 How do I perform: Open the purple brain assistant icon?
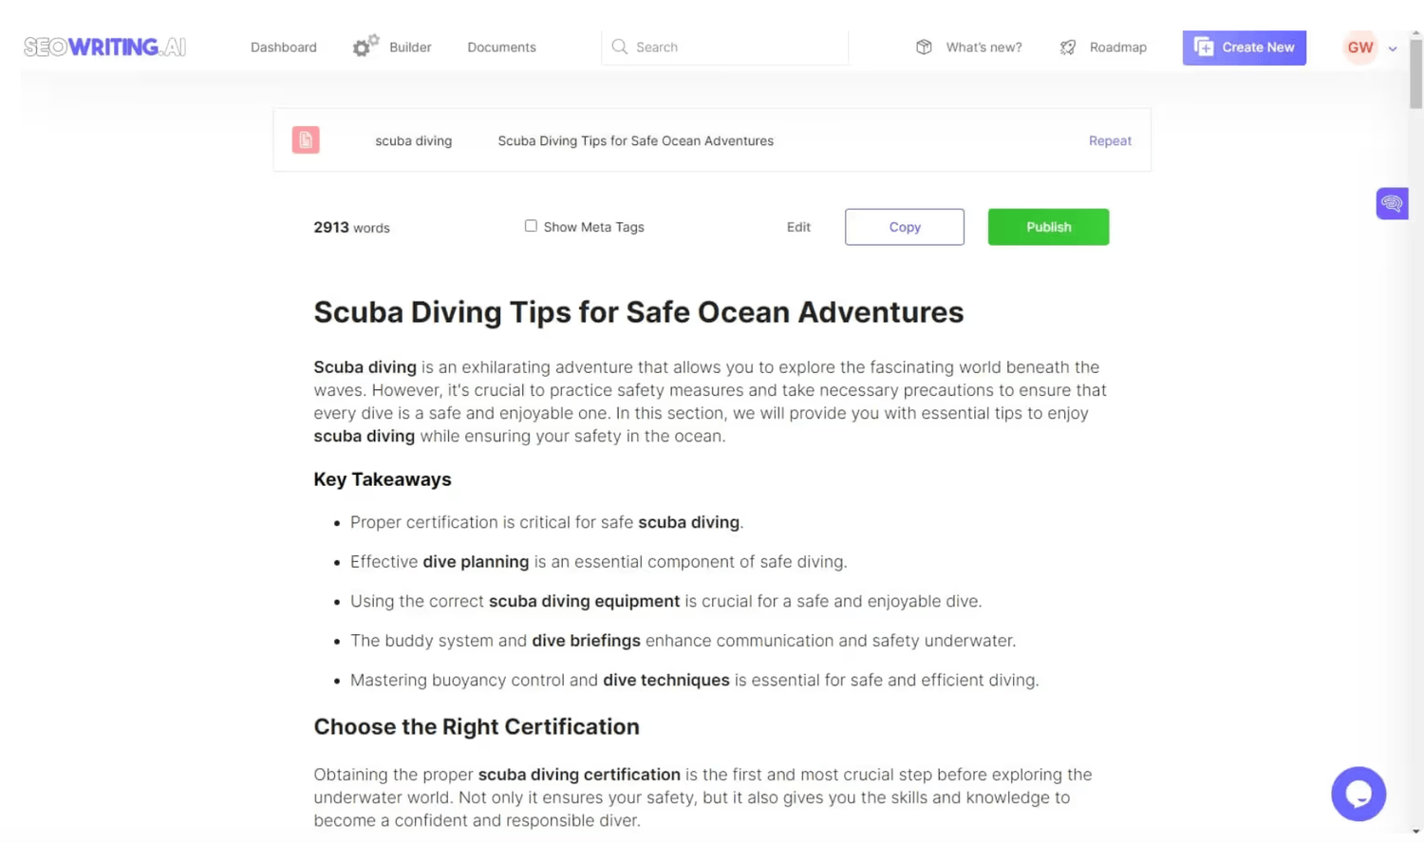pyautogui.click(x=1392, y=203)
